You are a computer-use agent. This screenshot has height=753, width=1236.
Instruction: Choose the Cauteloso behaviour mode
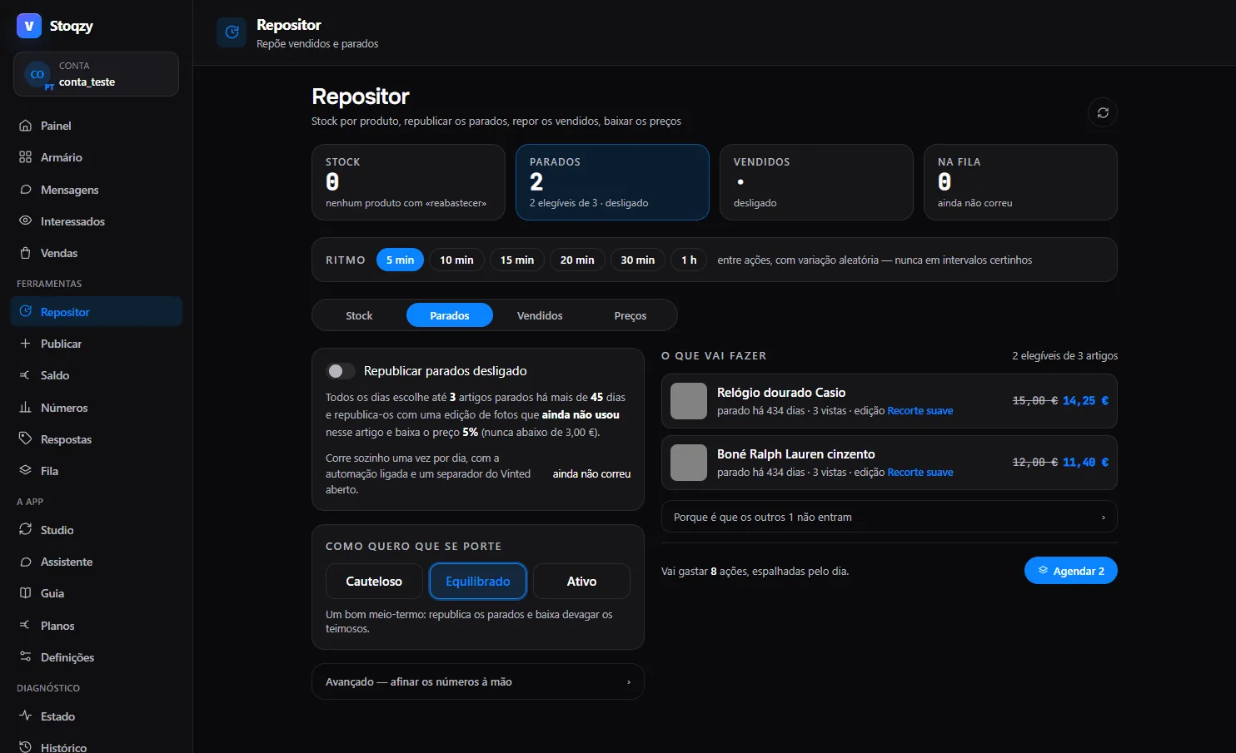374,582
